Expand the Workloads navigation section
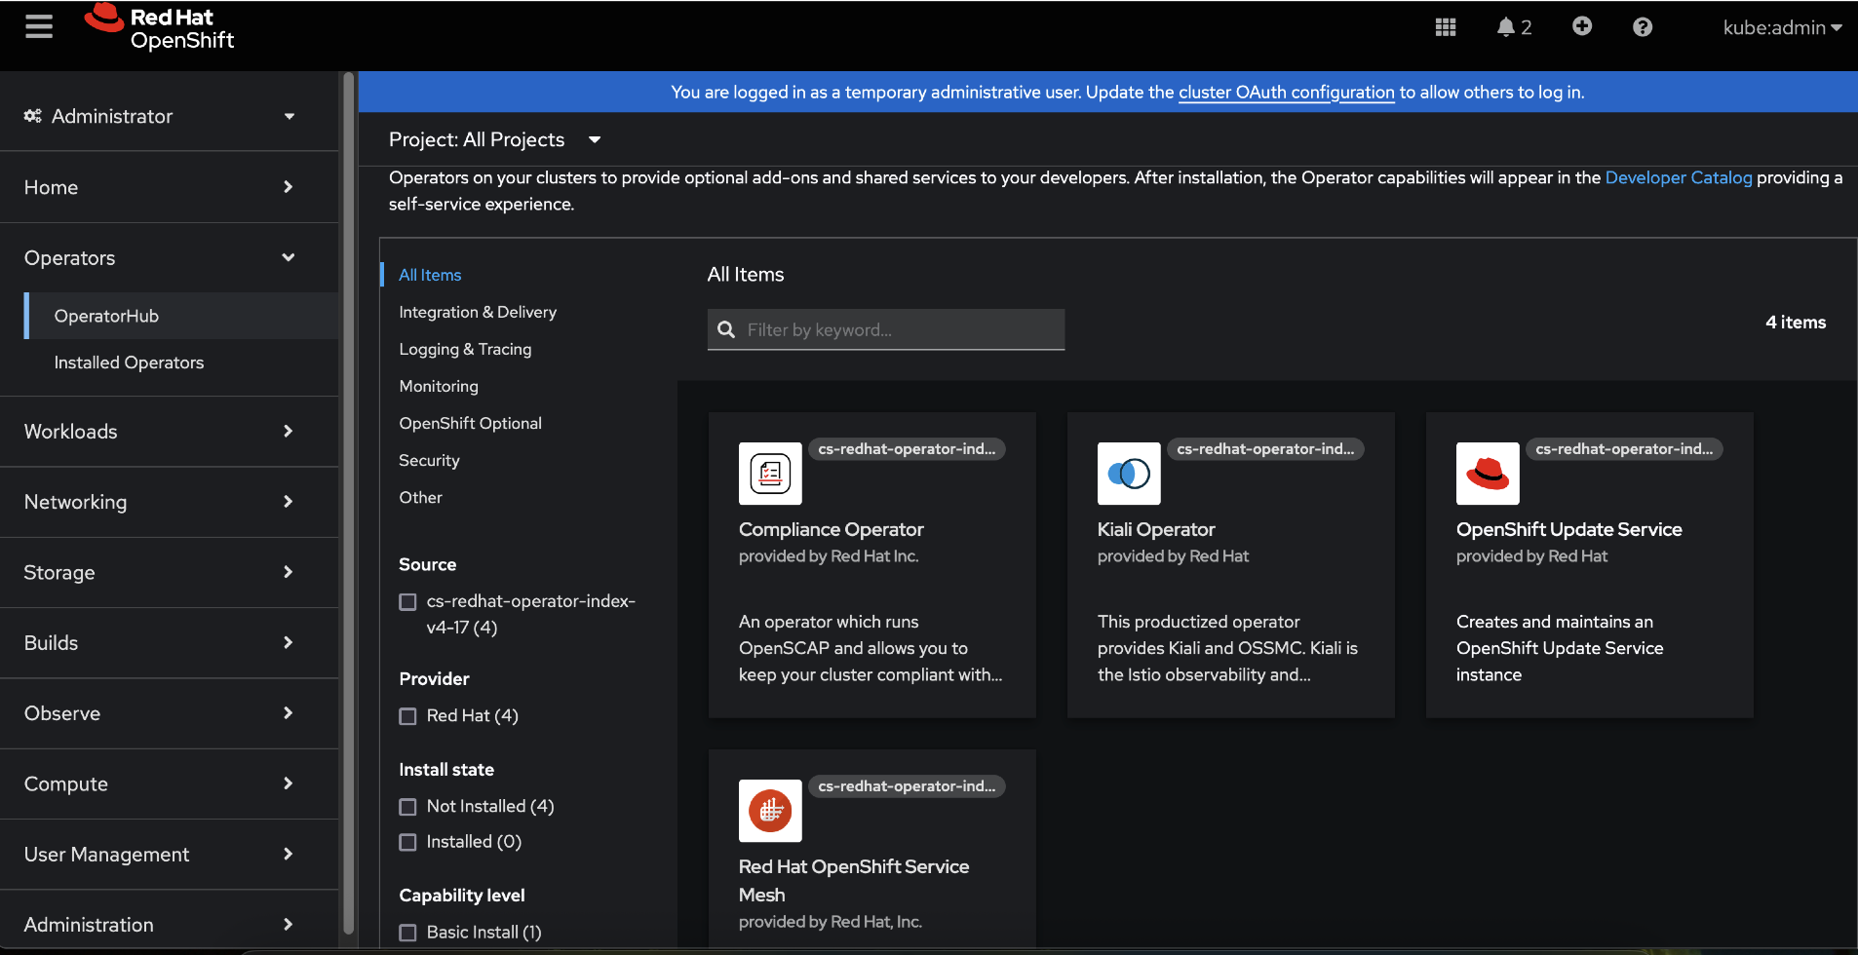The height and width of the screenshot is (955, 1858). [x=158, y=432]
